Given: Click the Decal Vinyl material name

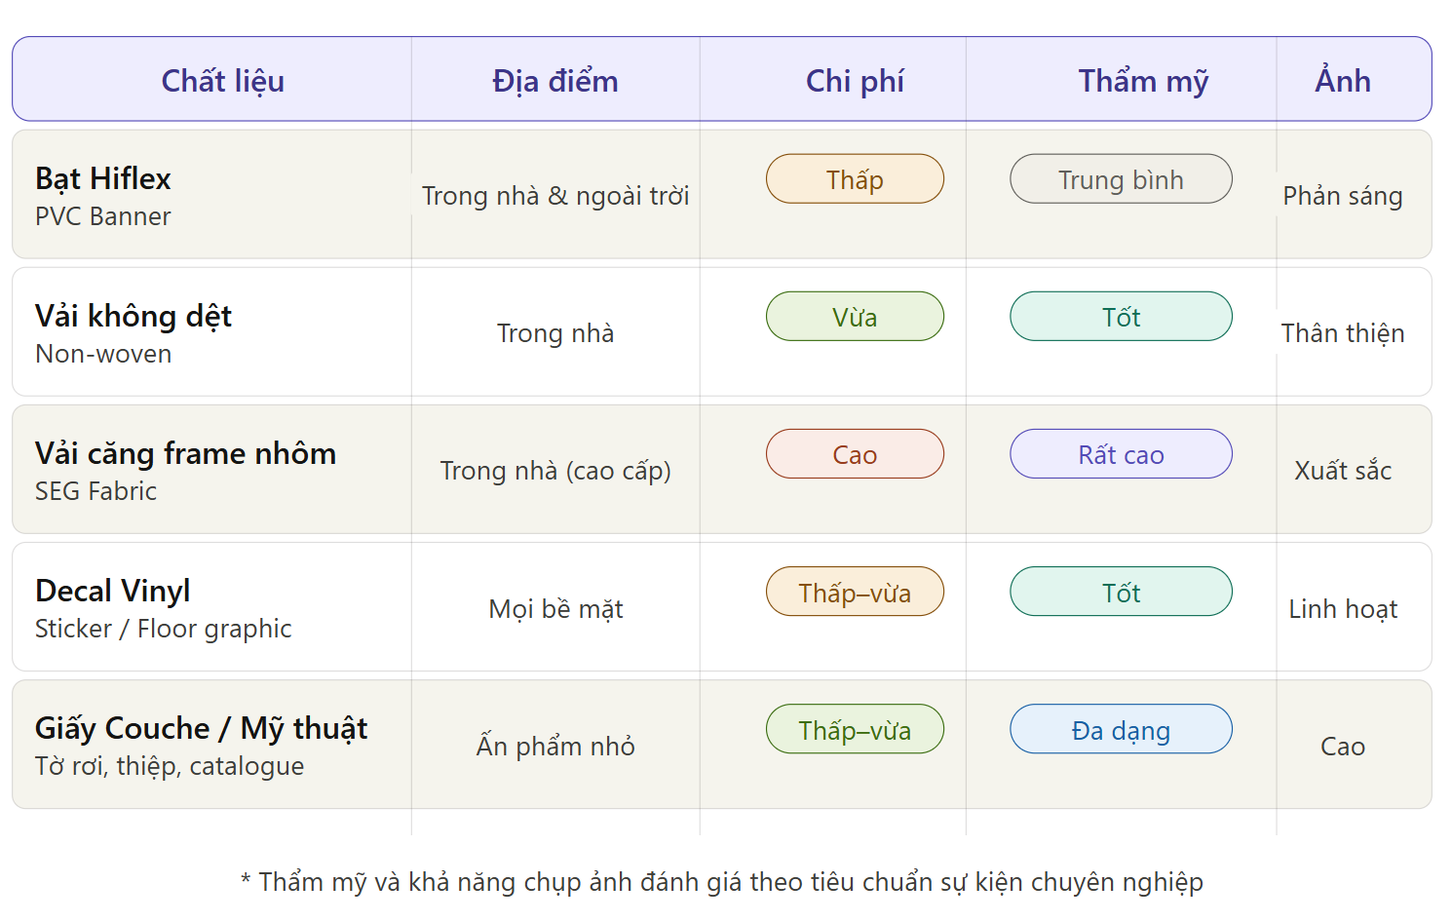Looking at the screenshot, I should pos(113,591).
